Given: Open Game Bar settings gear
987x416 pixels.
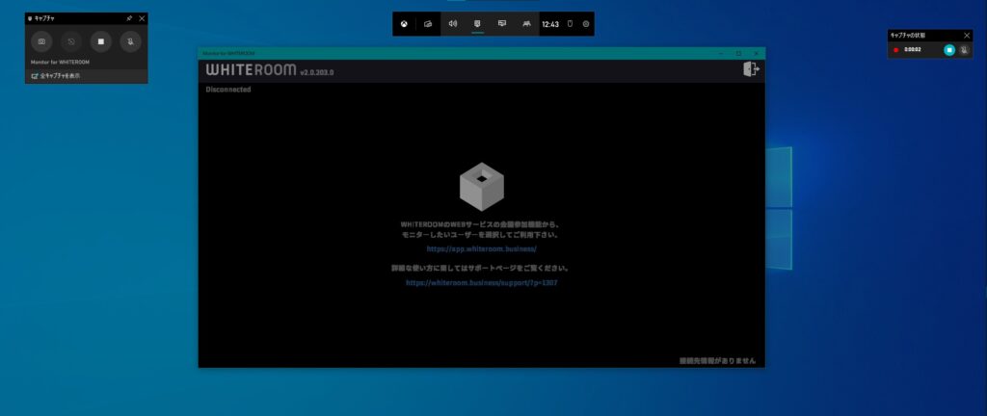Looking at the screenshot, I should pos(586,24).
